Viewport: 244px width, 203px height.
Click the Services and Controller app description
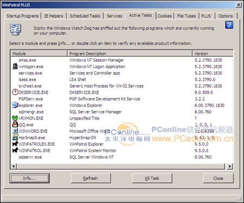point(95,73)
